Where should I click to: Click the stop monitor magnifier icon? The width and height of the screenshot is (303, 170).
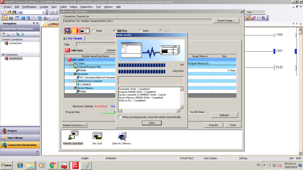coord(263,18)
